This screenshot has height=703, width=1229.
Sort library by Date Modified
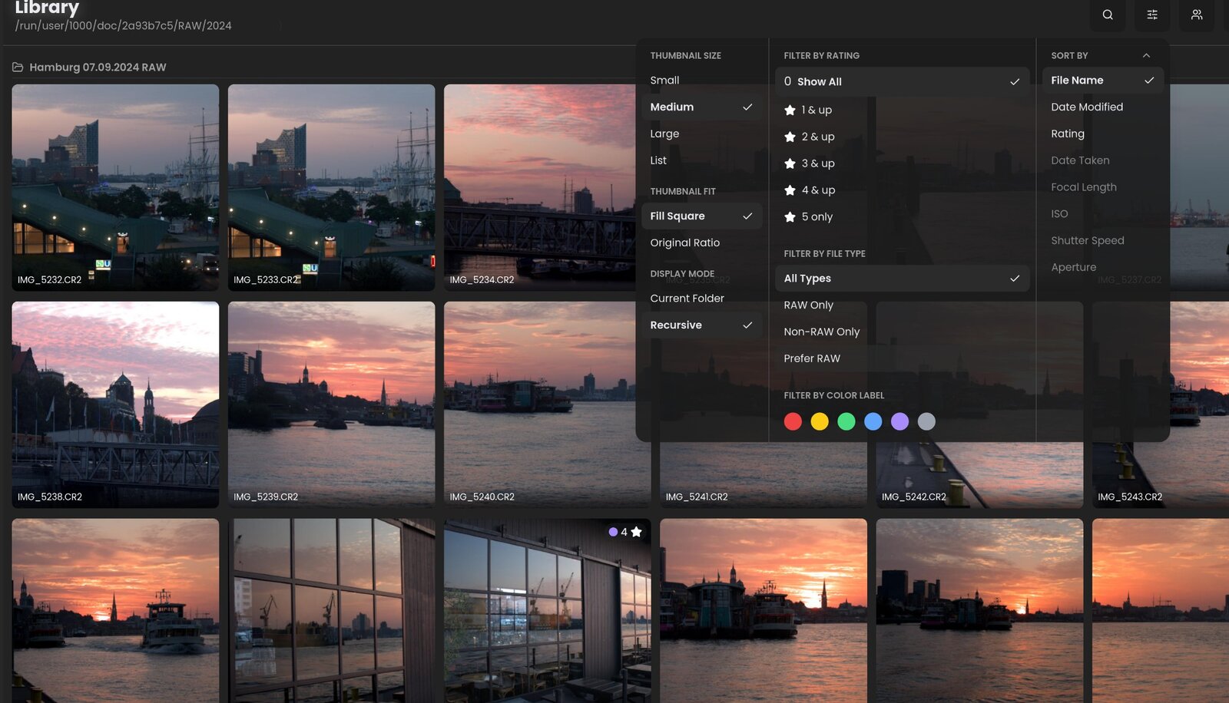[x=1086, y=107]
